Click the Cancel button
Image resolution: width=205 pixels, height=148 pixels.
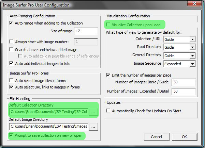pyautogui.click(x=157, y=137)
